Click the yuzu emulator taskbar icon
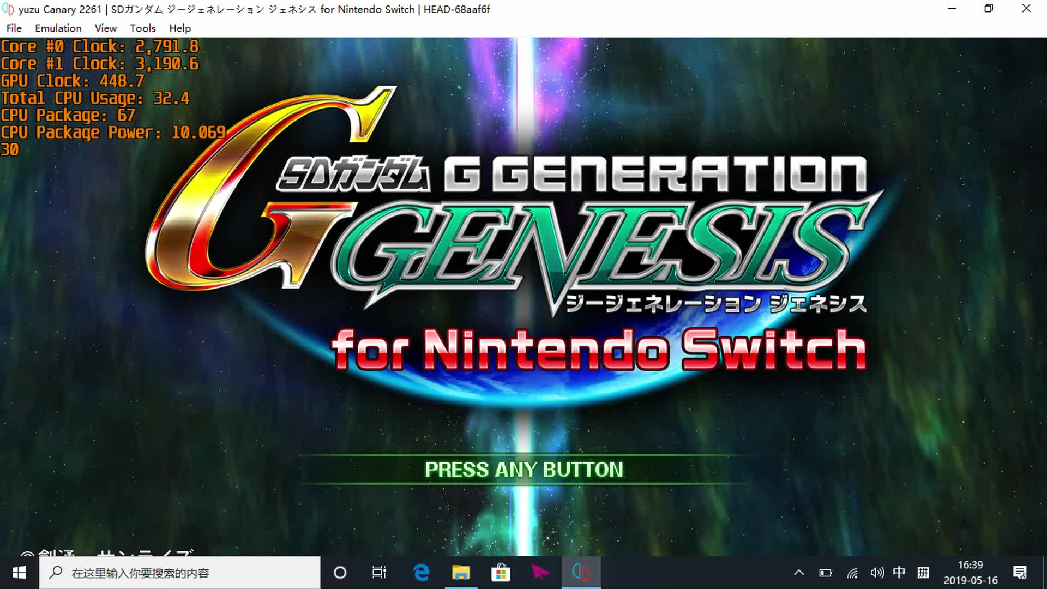This screenshot has height=589, width=1047. (581, 573)
